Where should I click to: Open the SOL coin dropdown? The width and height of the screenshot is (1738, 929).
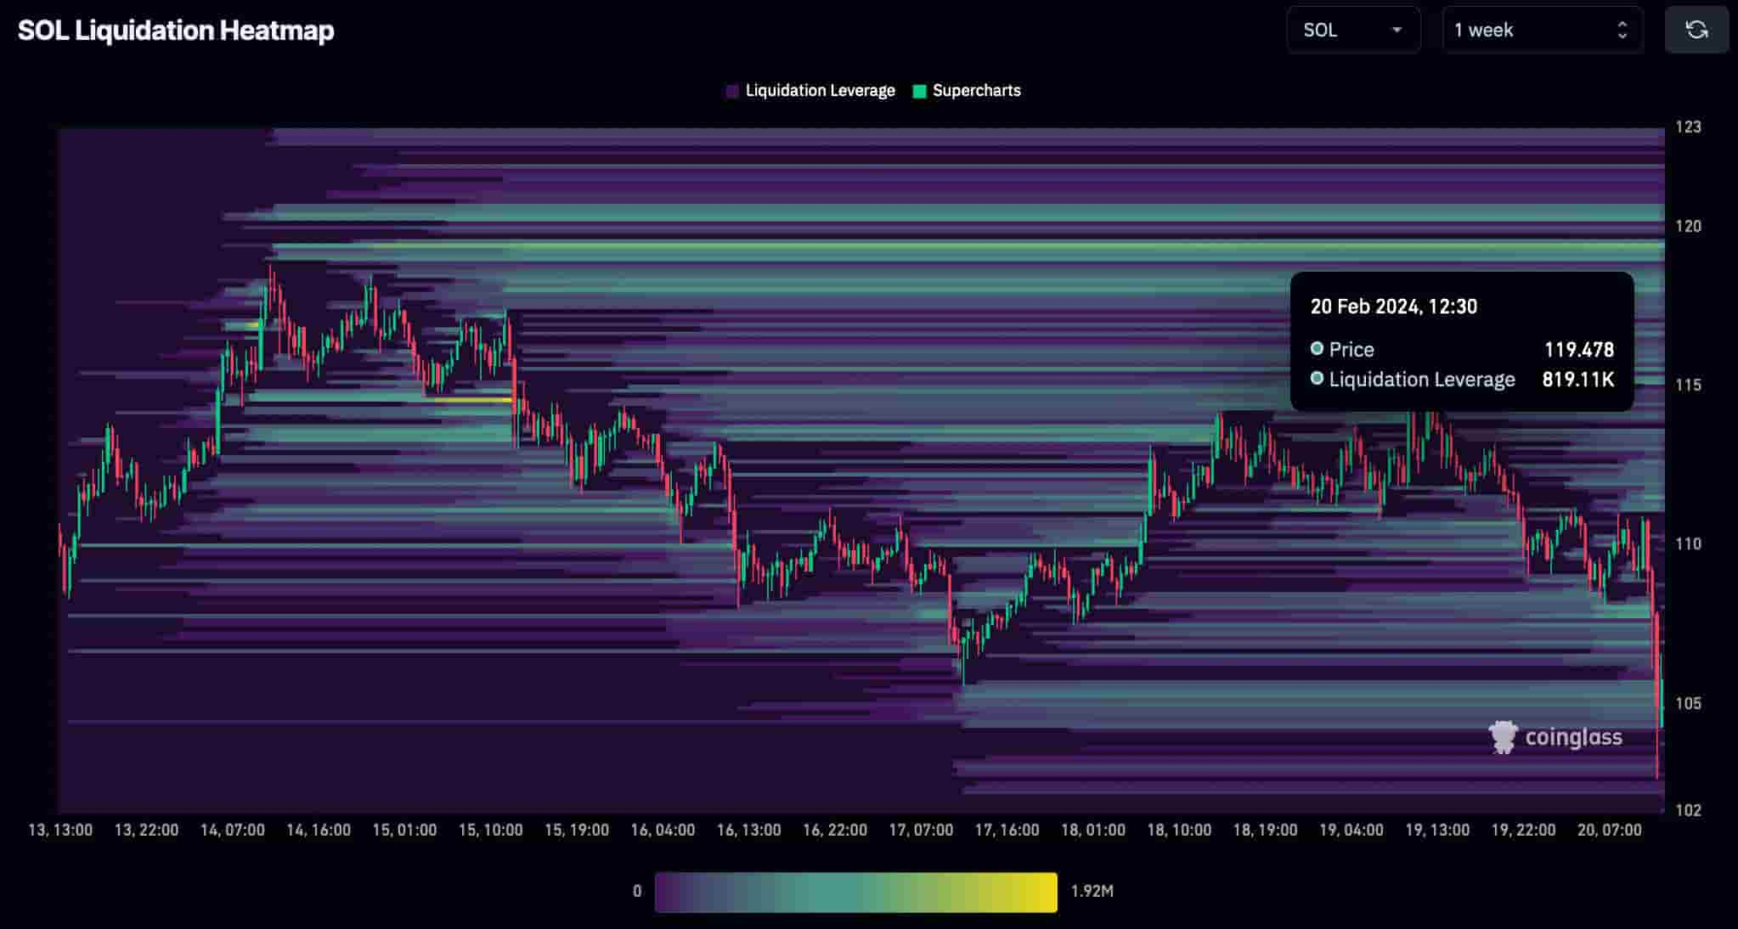click(1353, 30)
